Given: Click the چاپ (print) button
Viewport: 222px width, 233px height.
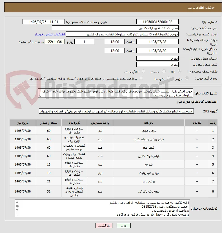Looking at the screenshot, I should pyautogui.click(x=123, y=226).
